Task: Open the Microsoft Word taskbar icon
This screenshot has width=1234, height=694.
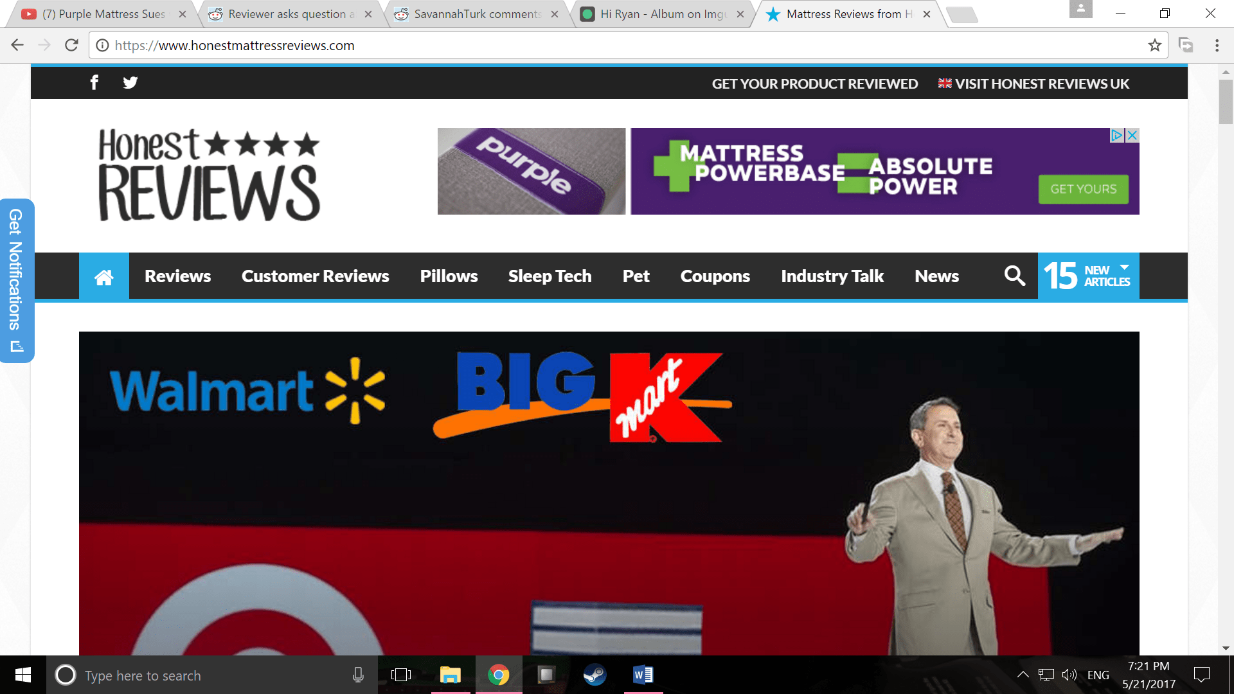Action: 643,675
